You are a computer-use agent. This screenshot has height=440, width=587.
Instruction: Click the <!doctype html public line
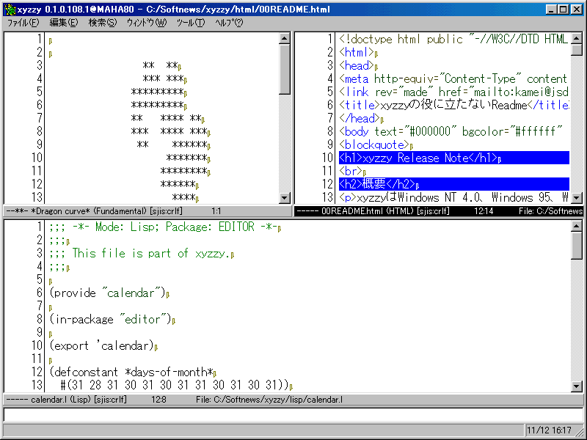point(454,39)
